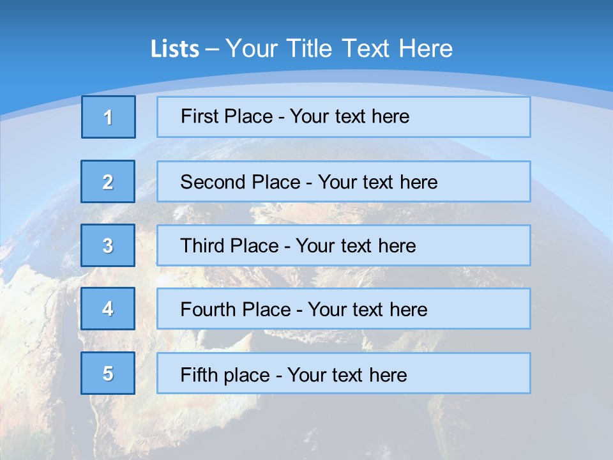Select the number 2 box

[108, 181]
